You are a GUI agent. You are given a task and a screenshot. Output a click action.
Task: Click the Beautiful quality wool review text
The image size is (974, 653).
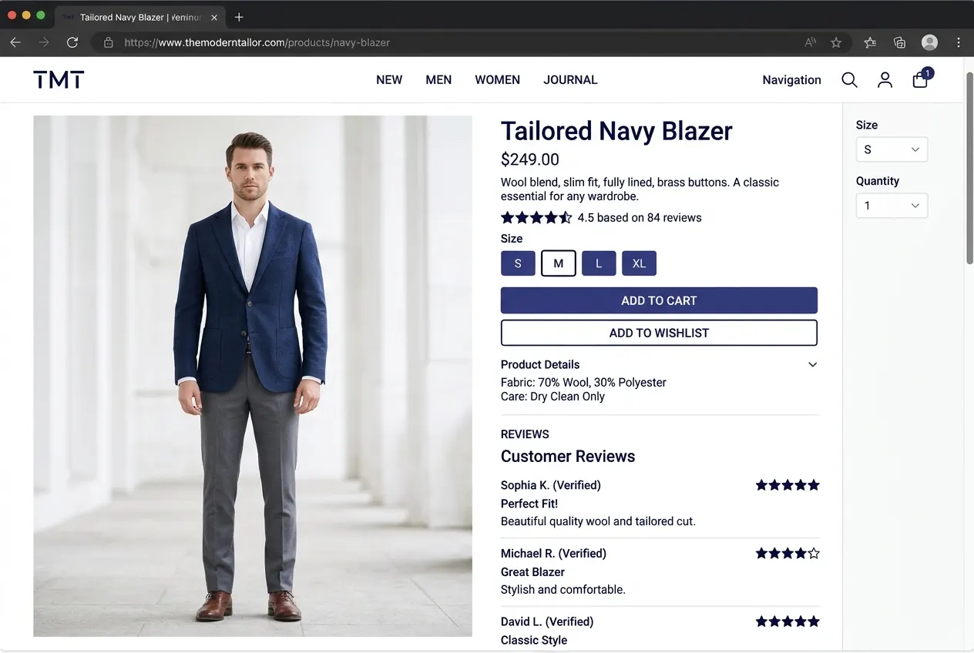pyautogui.click(x=598, y=521)
